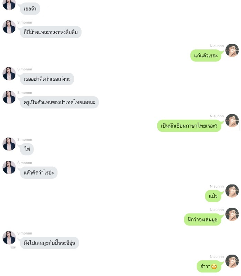This screenshot has height=276, width=241.
Task: Select the ใช่ message bubble
Action: pyautogui.click(x=27, y=149)
